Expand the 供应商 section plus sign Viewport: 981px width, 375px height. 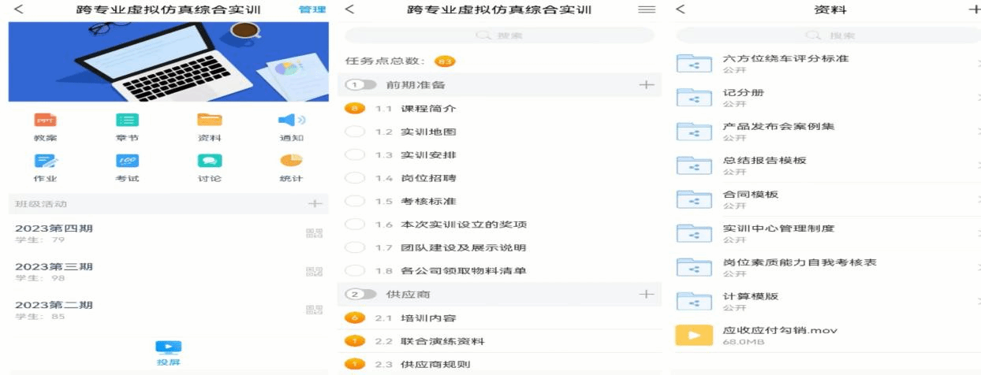[x=646, y=294]
